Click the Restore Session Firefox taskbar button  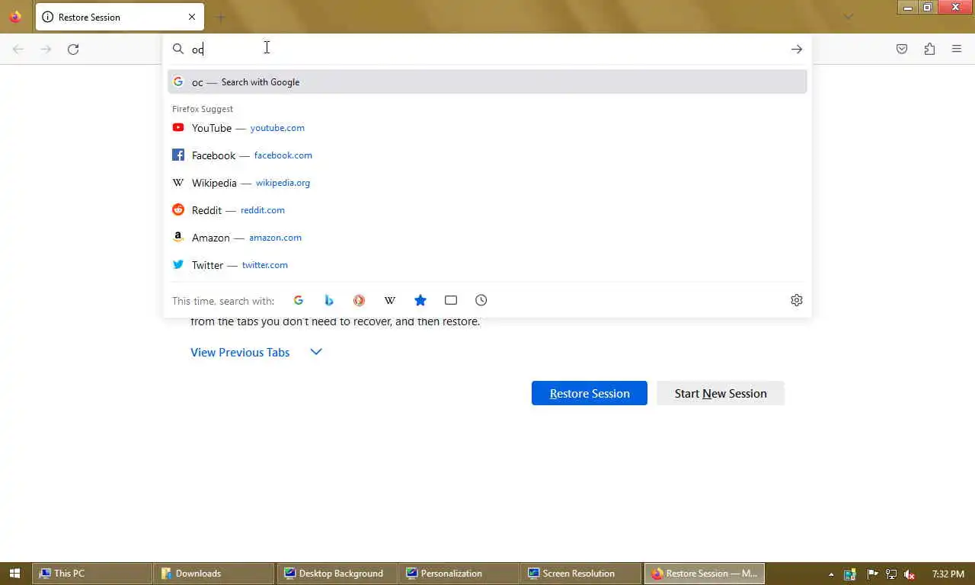[704, 574]
